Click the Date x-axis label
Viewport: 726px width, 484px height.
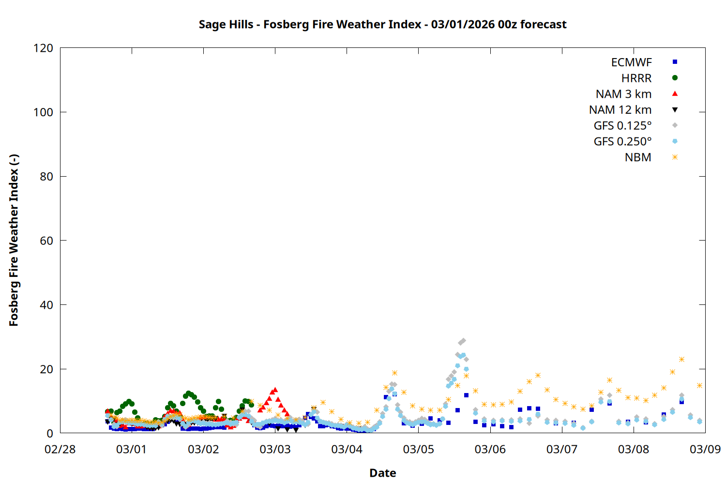(382, 473)
